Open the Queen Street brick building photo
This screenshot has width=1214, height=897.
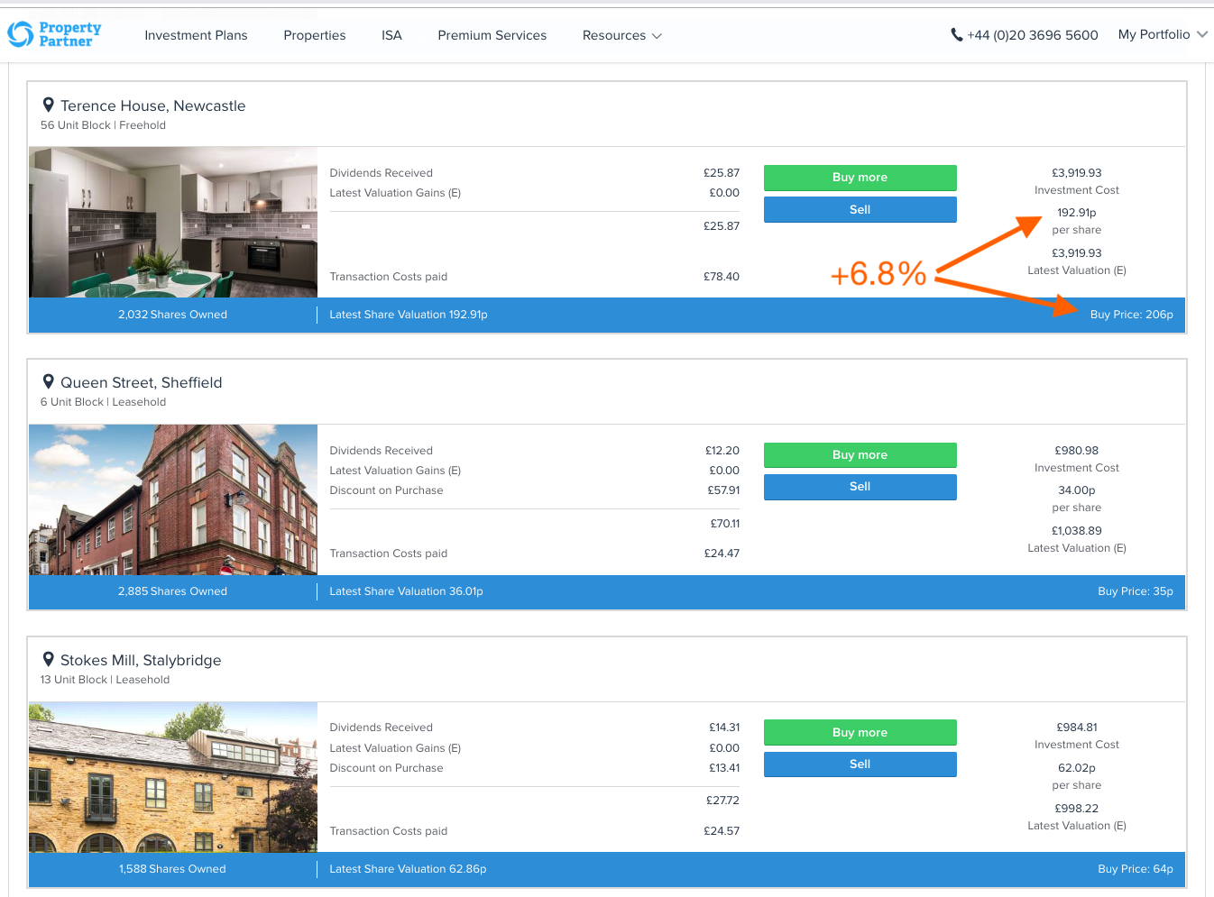pos(173,499)
